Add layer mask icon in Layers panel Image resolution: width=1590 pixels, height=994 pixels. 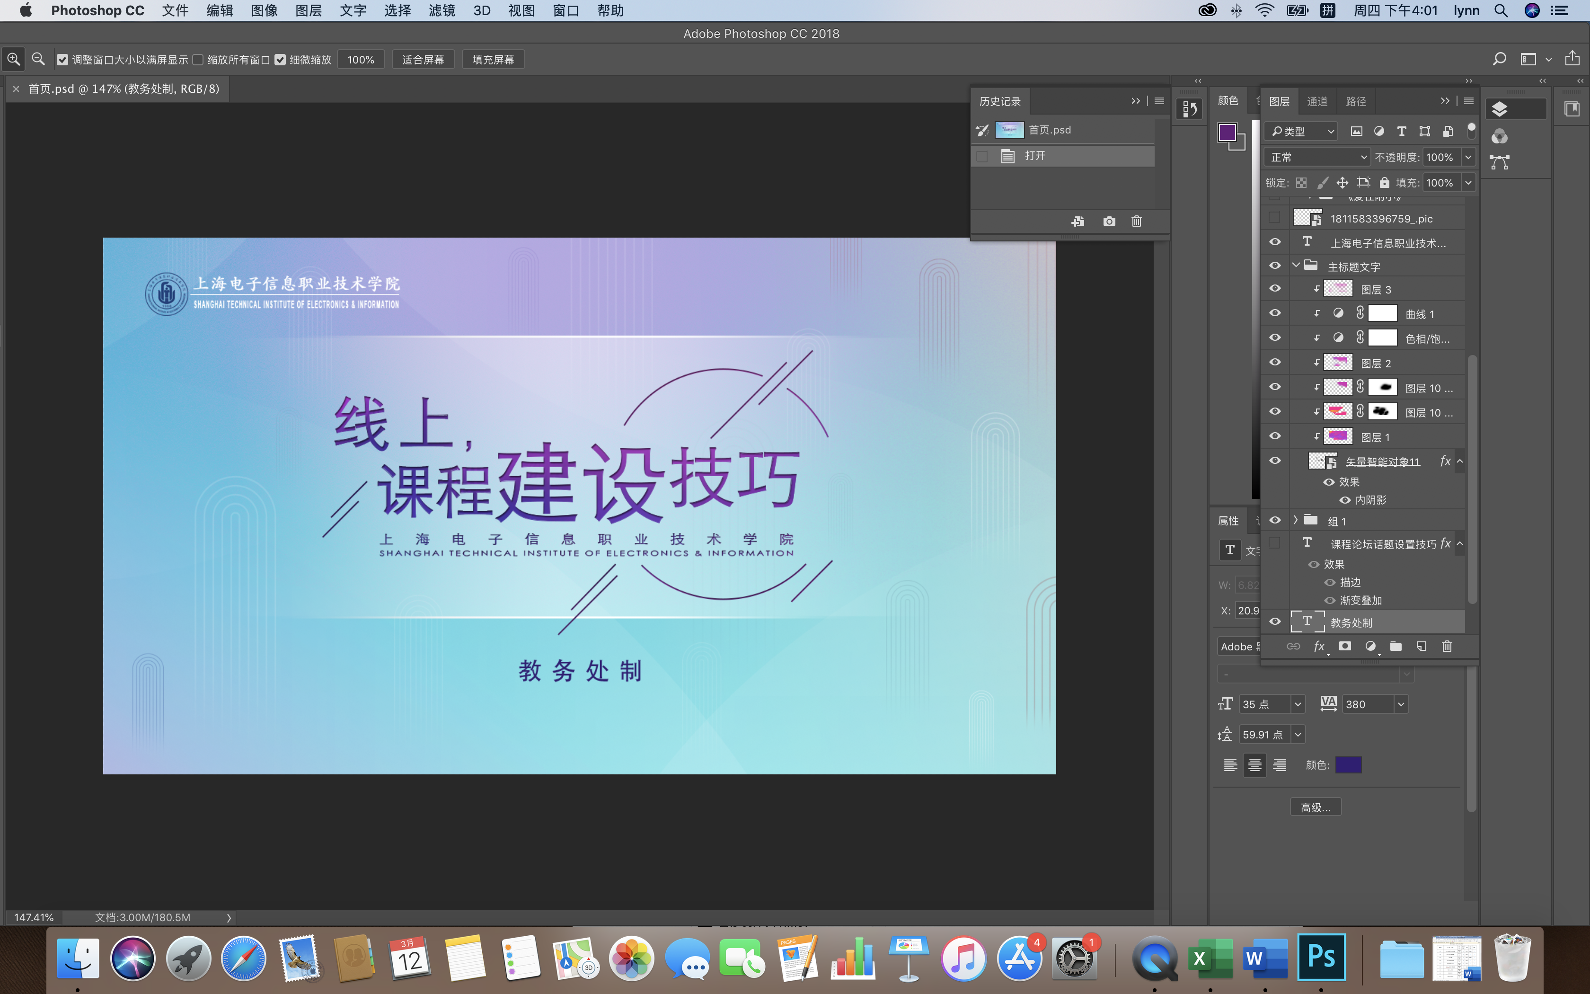pyautogui.click(x=1345, y=646)
